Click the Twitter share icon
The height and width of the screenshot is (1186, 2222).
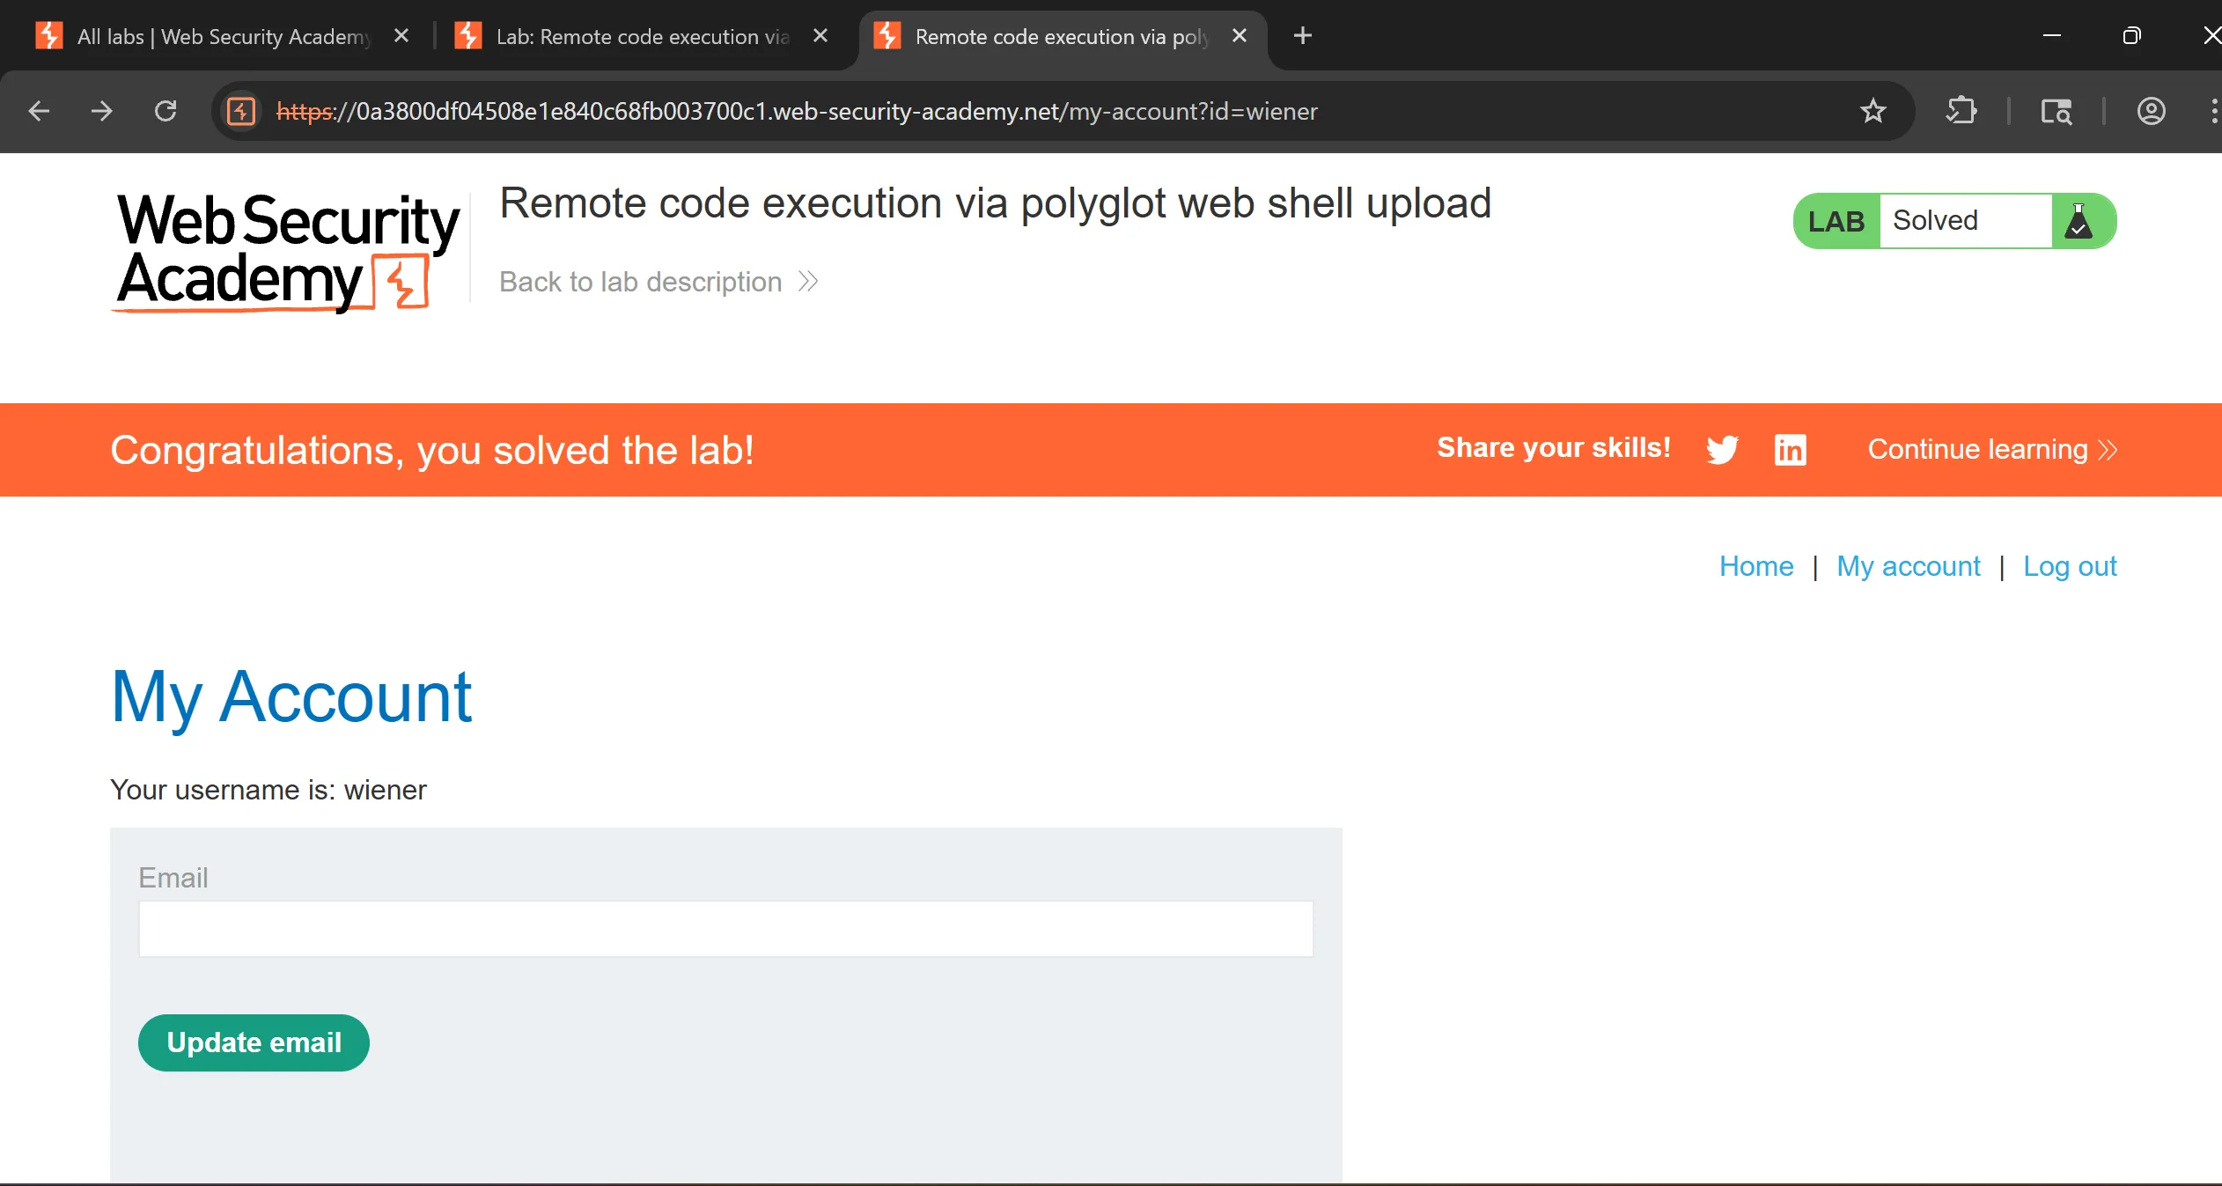[1722, 449]
